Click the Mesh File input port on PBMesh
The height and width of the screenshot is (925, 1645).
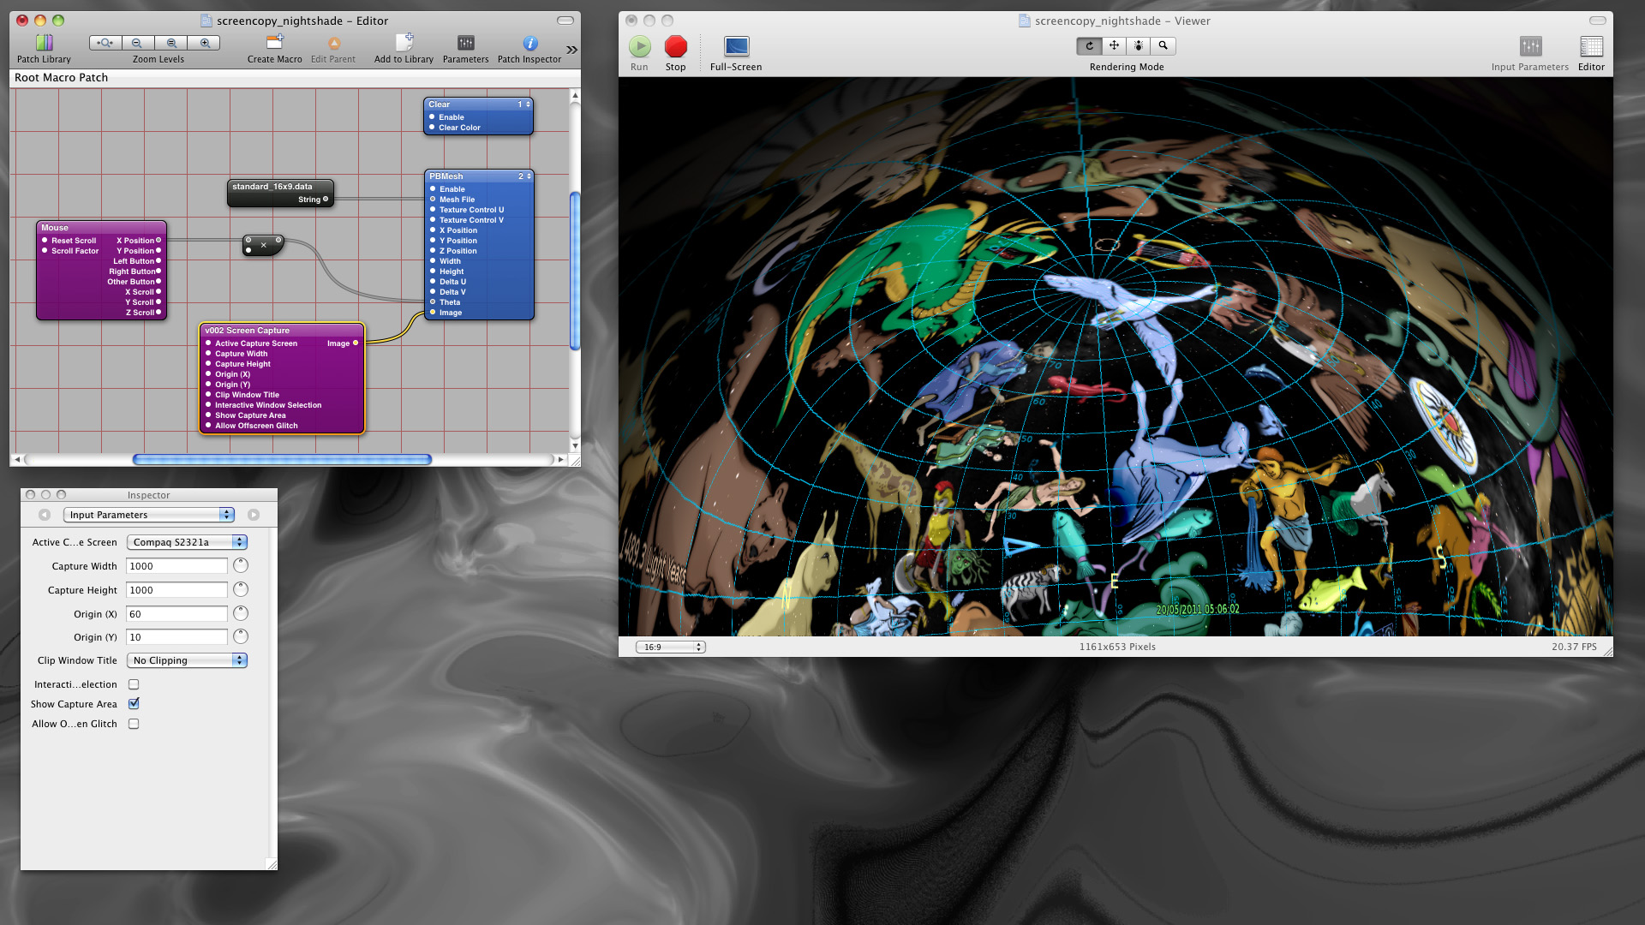click(433, 200)
